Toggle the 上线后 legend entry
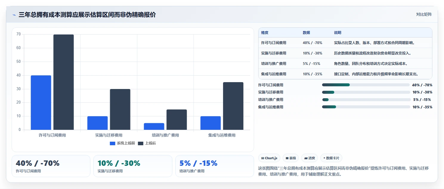The image size is (444, 189). pyautogui.click(x=147, y=143)
